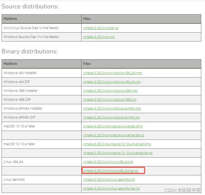Screen dimensions: 205x195
Task: Download linux-aarch64.tar.gz archive
Action: 111,189
